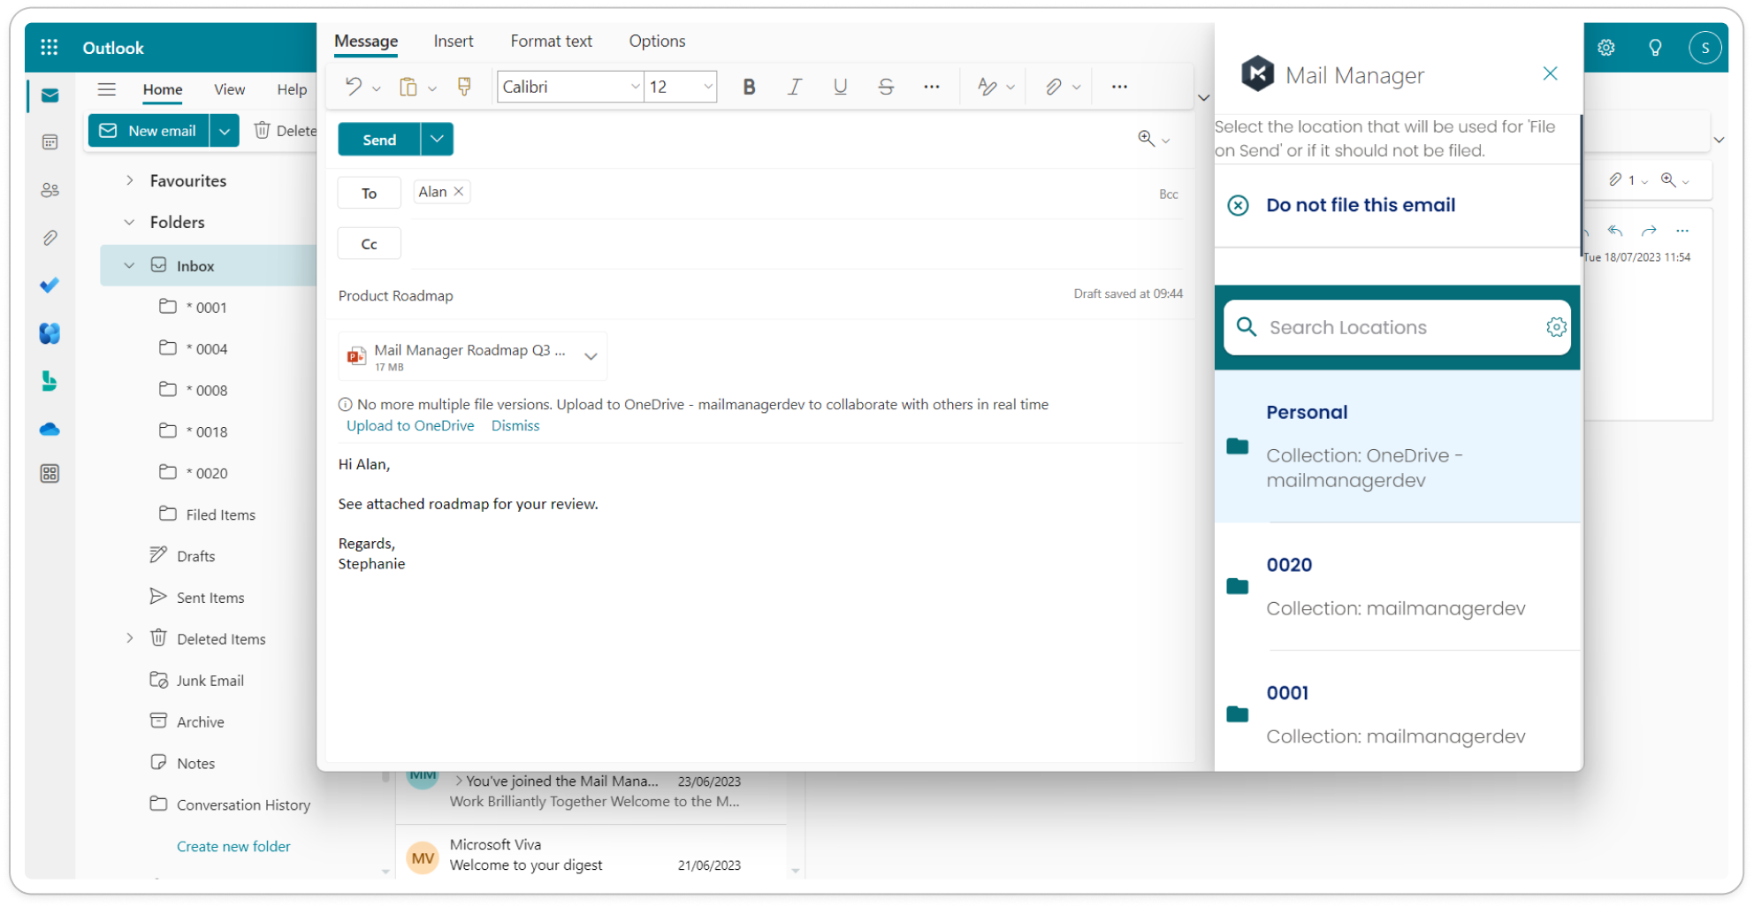1754x907 pixels.
Task: Close the Mail Manager panel
Action: (1550, 73)
